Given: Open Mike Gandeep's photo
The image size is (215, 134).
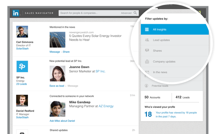Looking at the screenshot, I should tap(58, 109).
